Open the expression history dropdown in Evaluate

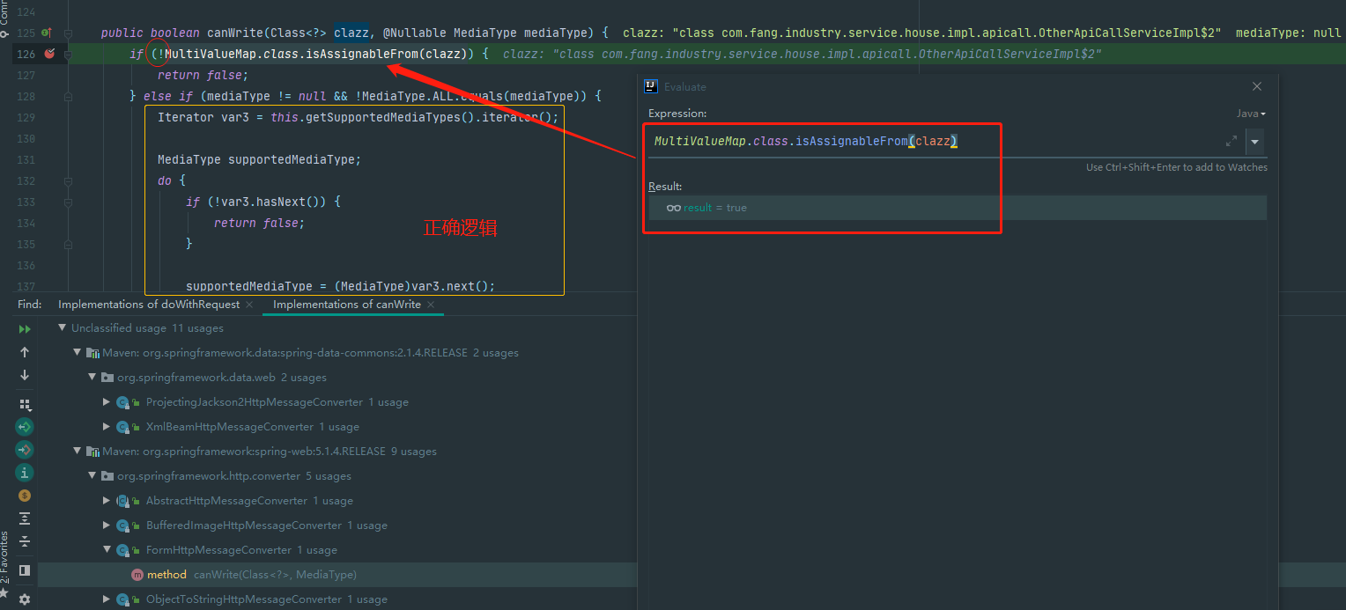coord(1255,142)
